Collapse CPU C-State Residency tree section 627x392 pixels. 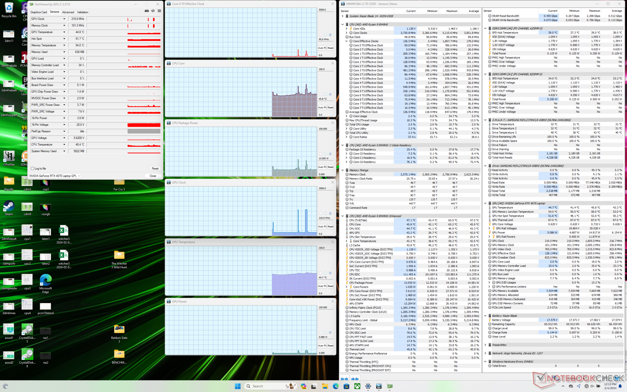pyautogui.click(x=343, y=145)
